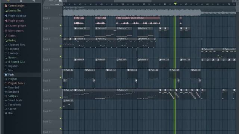Viewport: 239px width, 134px height.
Task: Disable Track 6 using its mute LED
Action: [60, 67]
